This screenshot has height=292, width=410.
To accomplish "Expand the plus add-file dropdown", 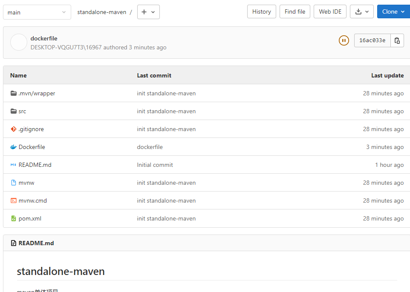I will 148,12.
